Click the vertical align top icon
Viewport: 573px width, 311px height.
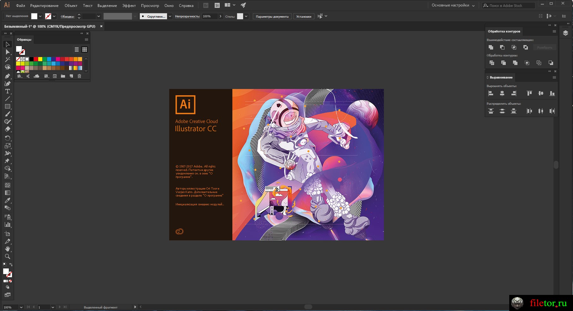coord(529,93)
